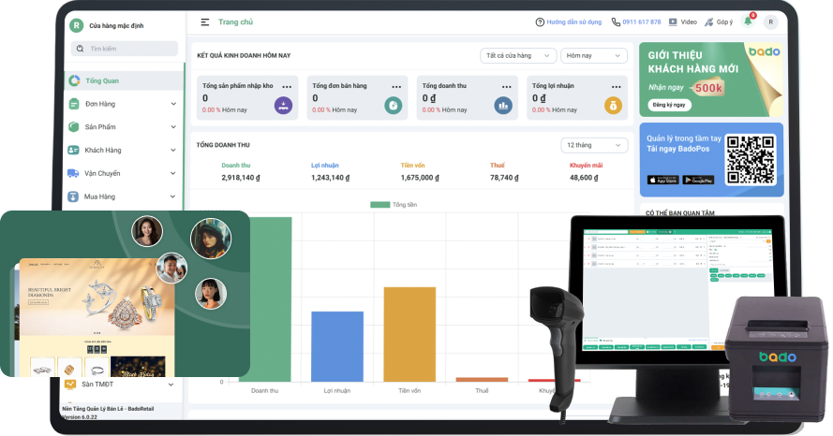Click the Sản Phẩm box icon

click(x=74, y=126)
